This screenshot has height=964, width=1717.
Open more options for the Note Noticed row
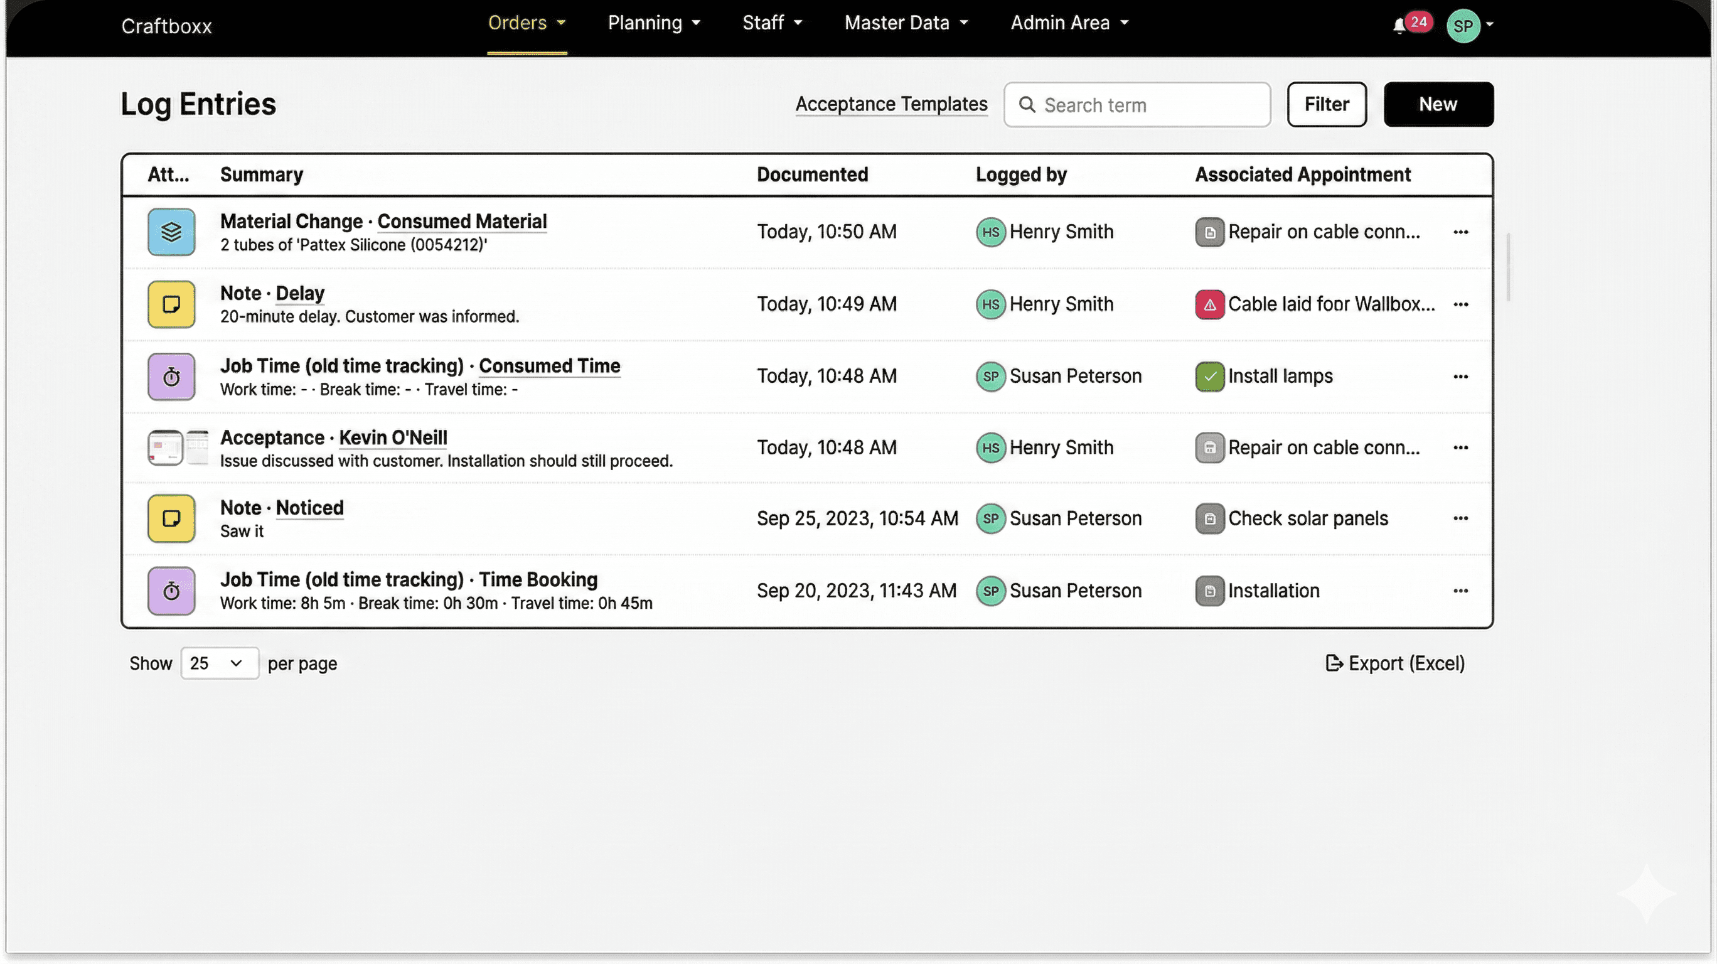coord(1460,518)
